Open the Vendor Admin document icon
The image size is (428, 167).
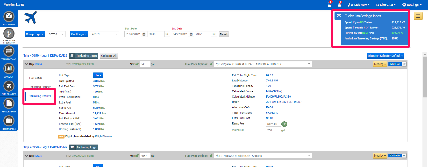9,104
